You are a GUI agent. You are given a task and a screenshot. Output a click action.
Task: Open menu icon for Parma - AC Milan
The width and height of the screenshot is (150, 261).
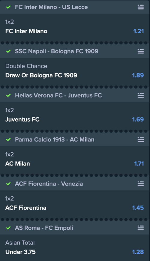coord(141,139)
